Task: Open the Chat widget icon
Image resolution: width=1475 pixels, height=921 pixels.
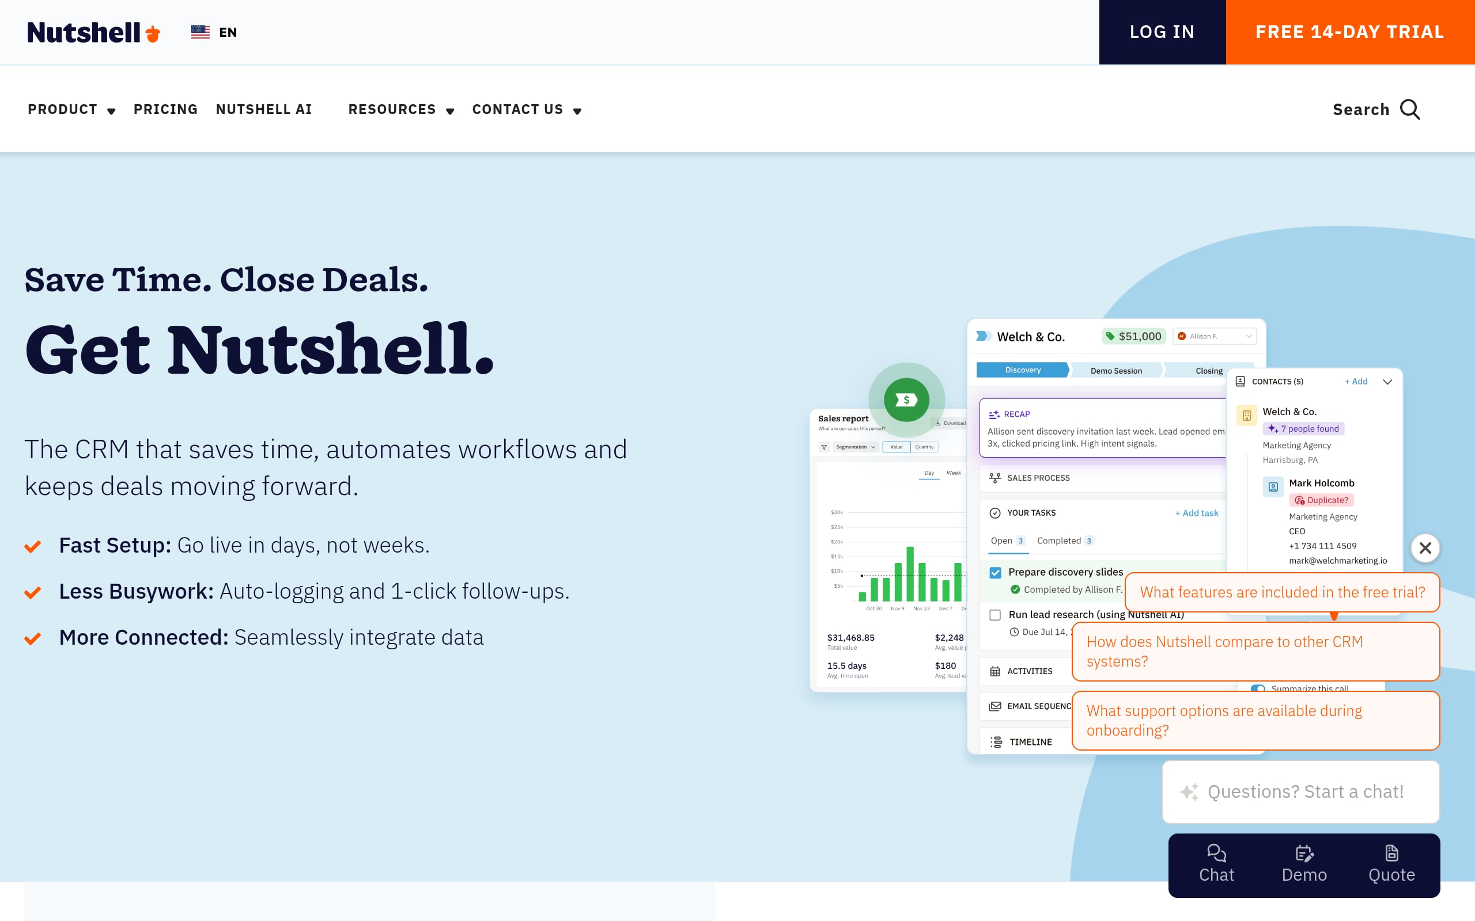Action: pos(1216,853)
